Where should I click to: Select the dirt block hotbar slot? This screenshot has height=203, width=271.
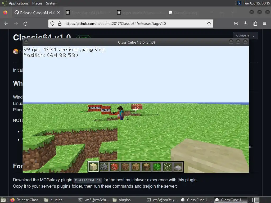point(125,167)
